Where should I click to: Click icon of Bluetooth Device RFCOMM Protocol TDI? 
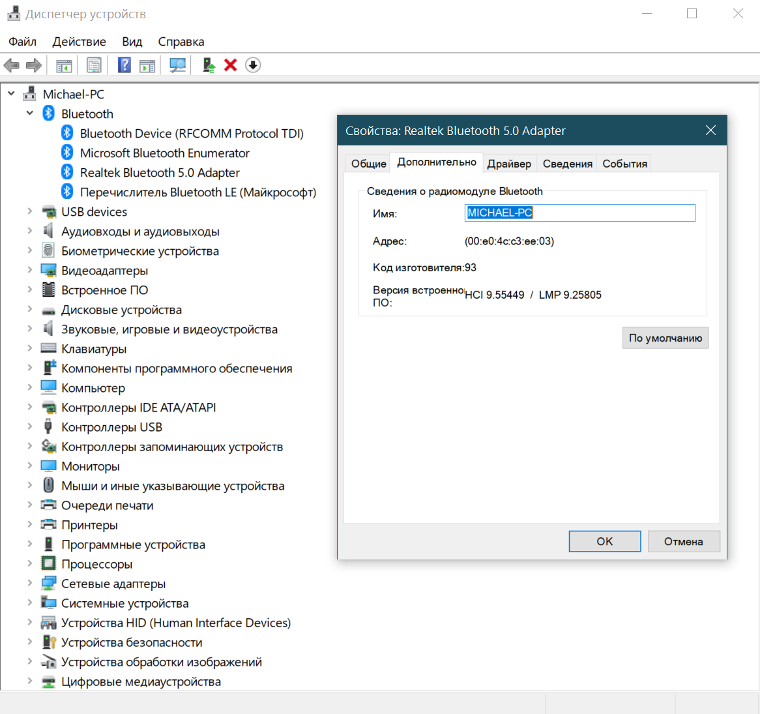[67, 133]
